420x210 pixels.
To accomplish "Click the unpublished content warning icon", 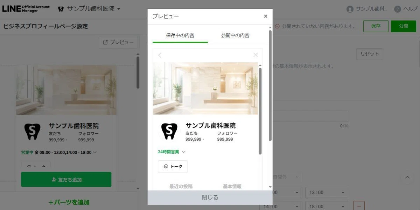I will 277,26.
